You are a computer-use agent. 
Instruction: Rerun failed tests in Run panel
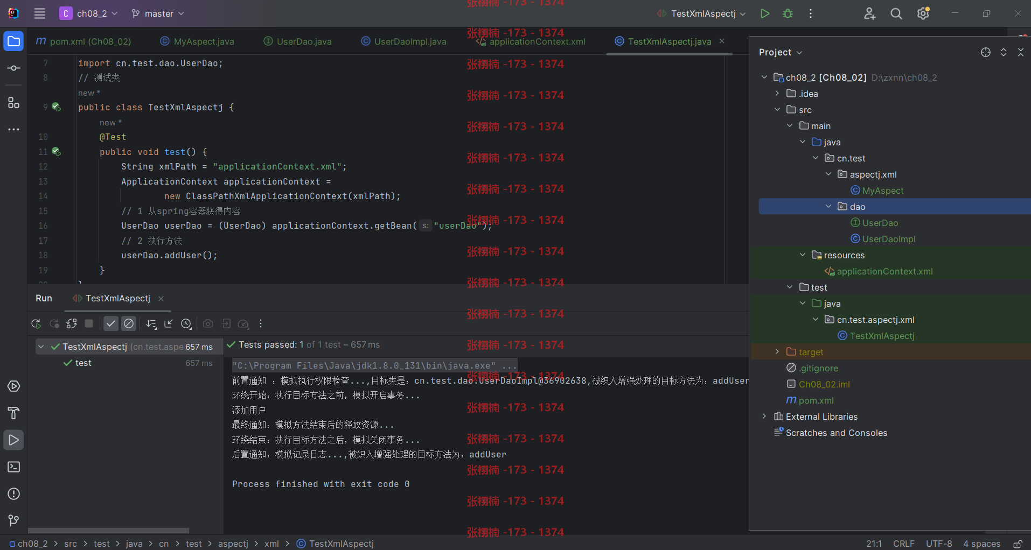coord(54,323)
